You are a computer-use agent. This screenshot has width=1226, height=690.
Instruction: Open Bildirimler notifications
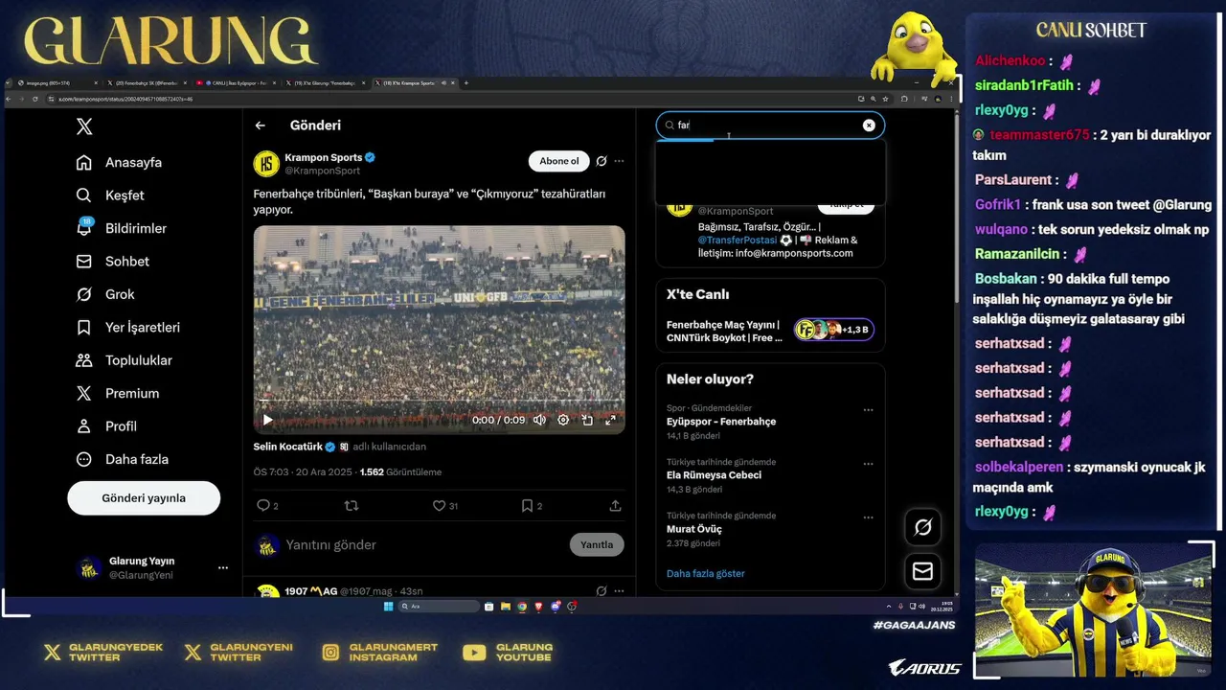[x=122, y=228]
